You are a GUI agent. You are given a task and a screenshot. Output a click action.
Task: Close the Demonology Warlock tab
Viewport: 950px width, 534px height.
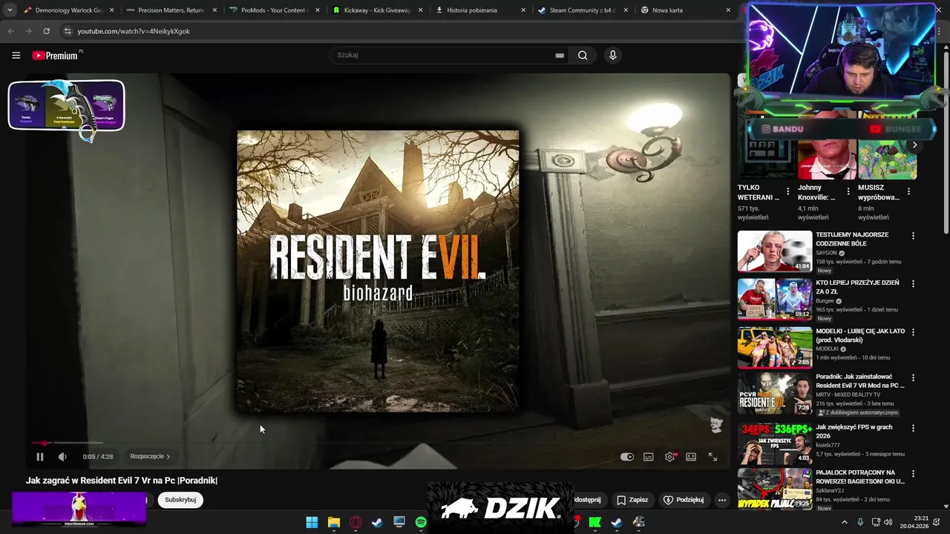(x=113, y=10)
